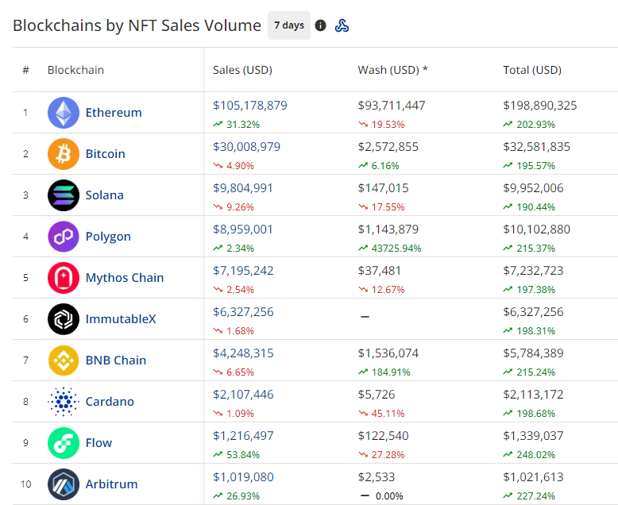Click the Ethereum logo icon
Screen dimensions: 618x505
[x=64, y=113]
